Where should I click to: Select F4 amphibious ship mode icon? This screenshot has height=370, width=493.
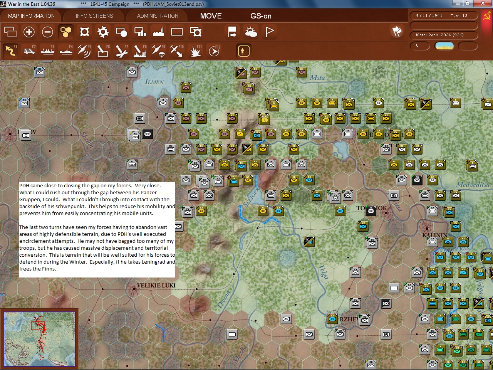point(66,50)
